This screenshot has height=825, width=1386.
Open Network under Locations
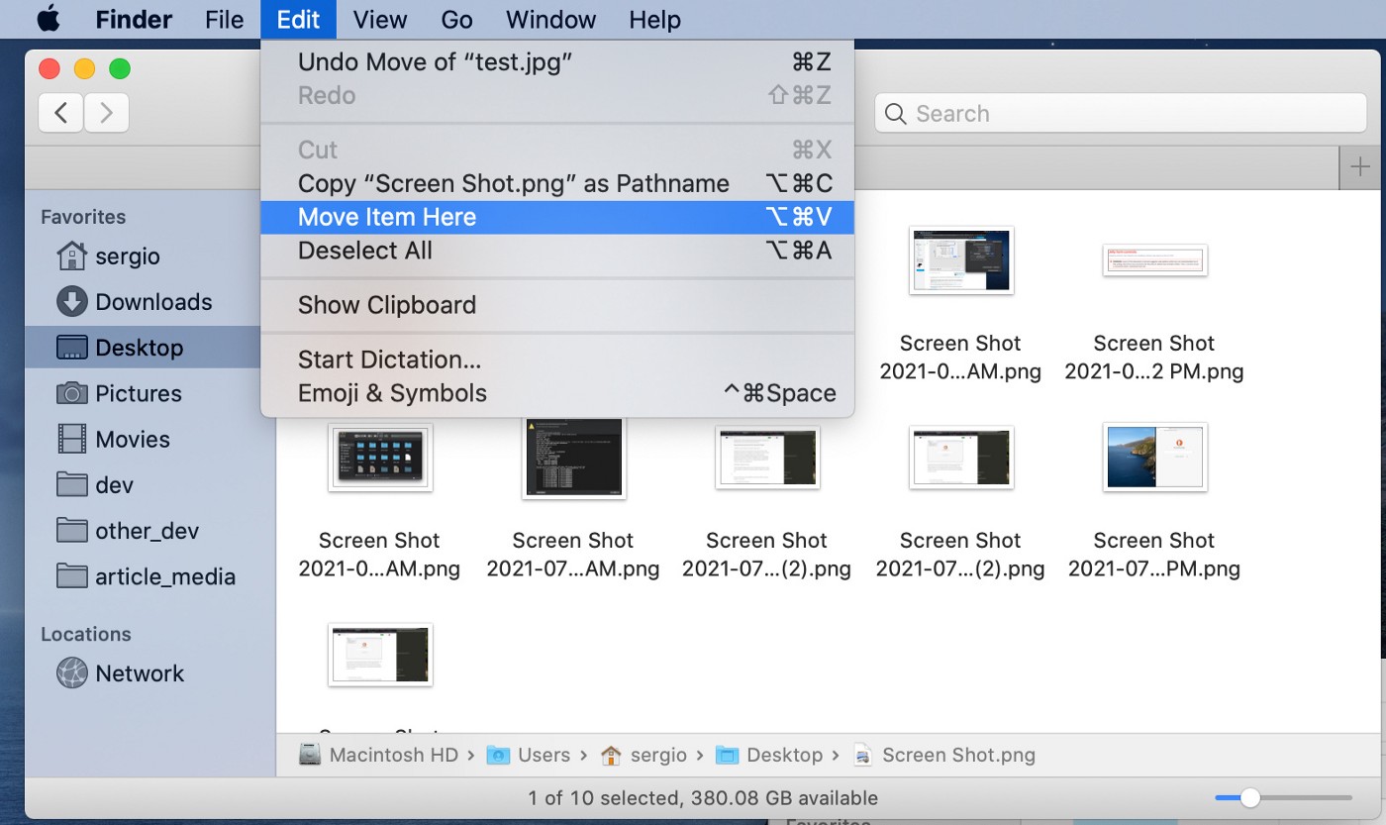(139, 673)
